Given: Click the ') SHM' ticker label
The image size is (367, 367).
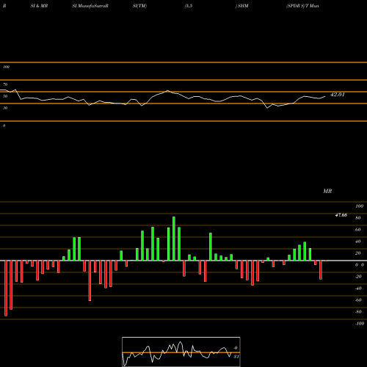Looking at the screenshot, I should click(x=241, y=6).
